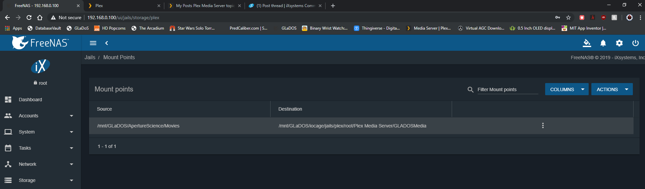Bookmark this page with the star icon
This screenshot has height=189, width=645.
point(568,17)
